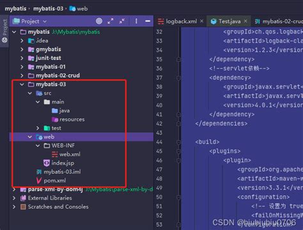Click the mybatis-02-crud folder icon
303x230 pixels.
31,75
